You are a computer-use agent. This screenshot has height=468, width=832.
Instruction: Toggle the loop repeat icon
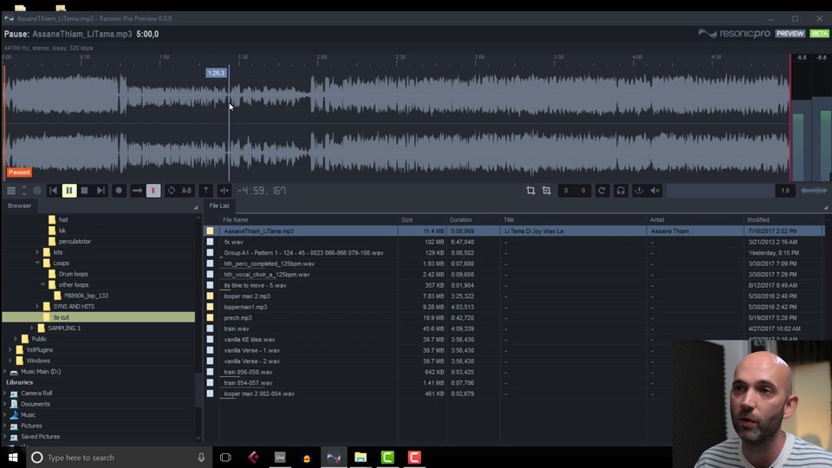pyautogui.click(x=172, y=191)
